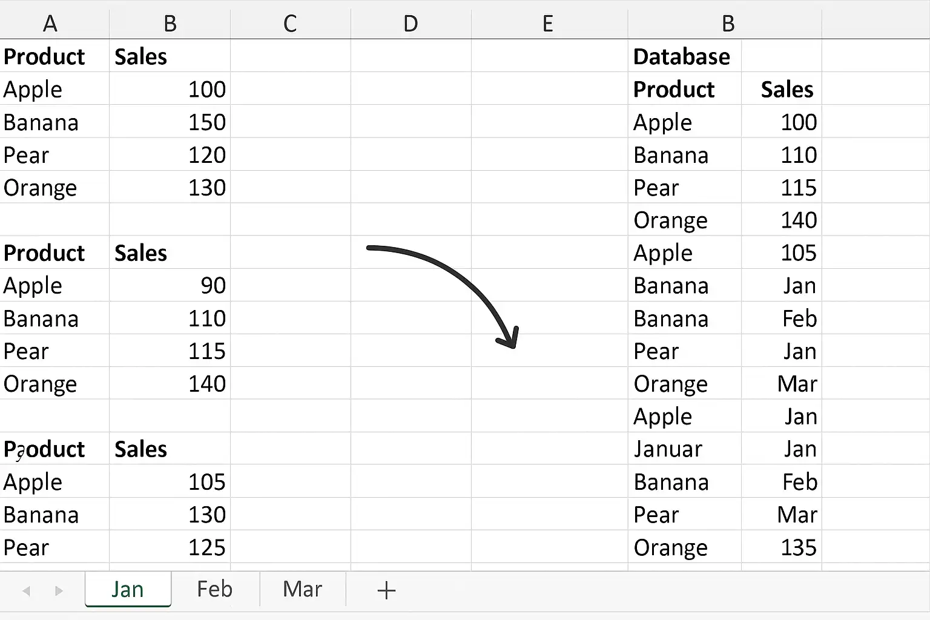Switch to the Feb sheet tab
Image resolution: width=930 pixels, height=620 pixels.
215,589
